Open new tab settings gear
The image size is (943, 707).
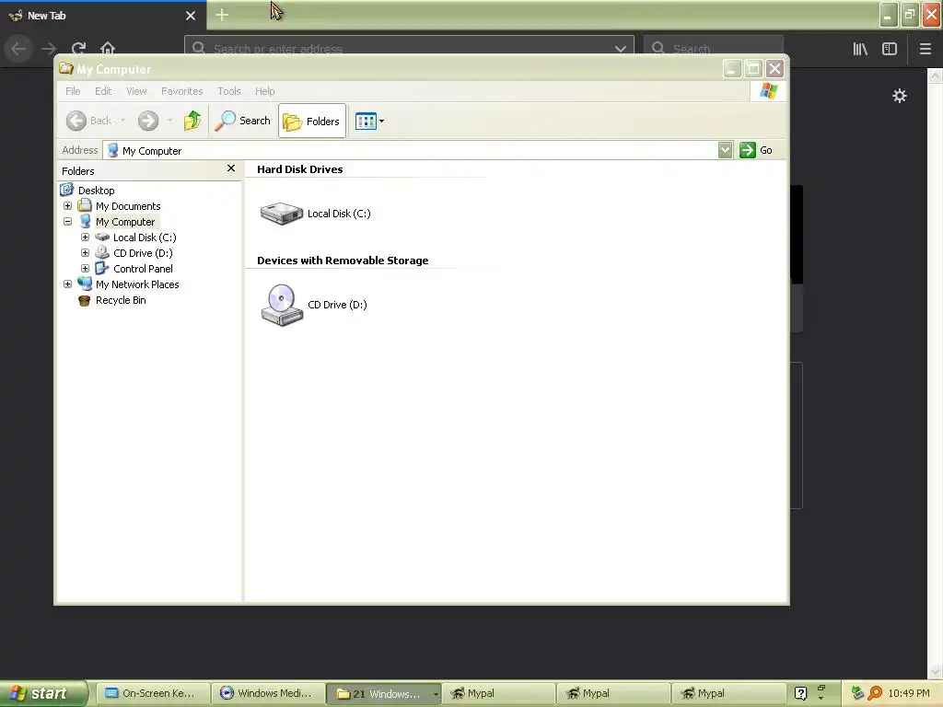point(900,96)
